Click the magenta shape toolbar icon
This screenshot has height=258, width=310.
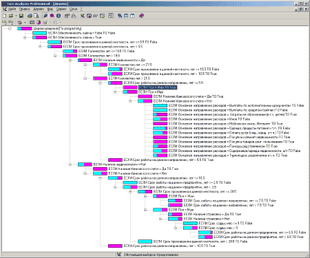pyautogui.click(x=52, y=16)
